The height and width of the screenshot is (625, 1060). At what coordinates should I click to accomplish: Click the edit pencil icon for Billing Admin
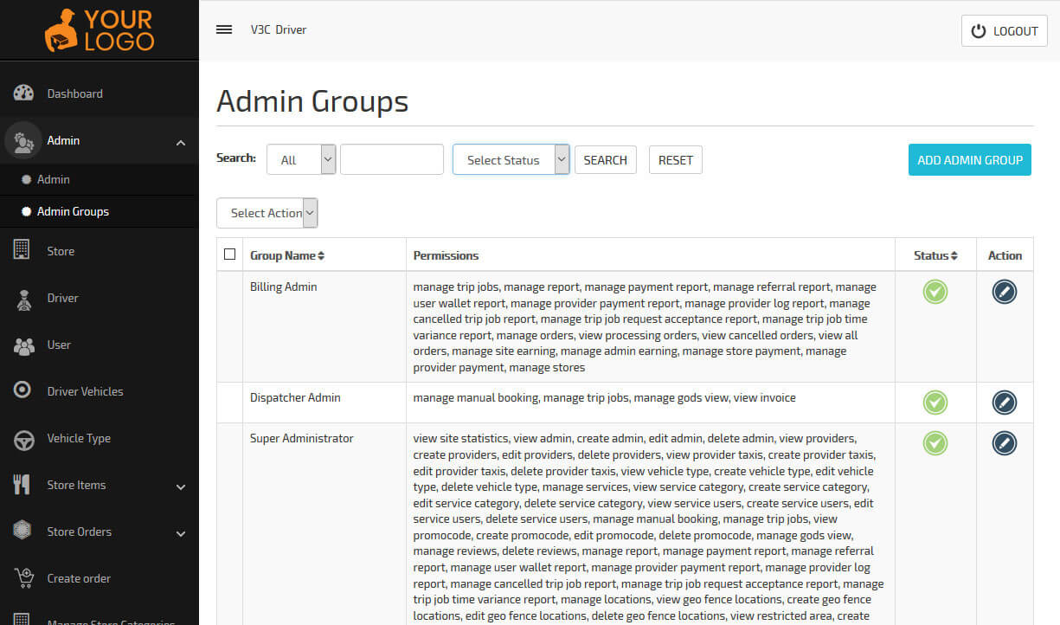pos(1004,292)
